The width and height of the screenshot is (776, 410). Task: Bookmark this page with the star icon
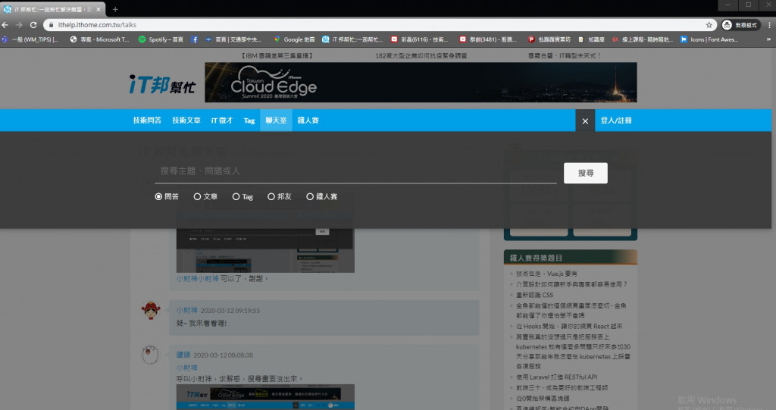click(x=709, y=25)
